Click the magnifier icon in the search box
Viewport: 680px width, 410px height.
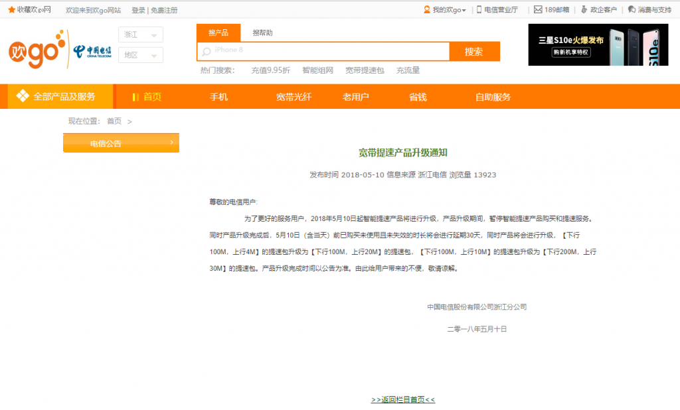[207, 52]
